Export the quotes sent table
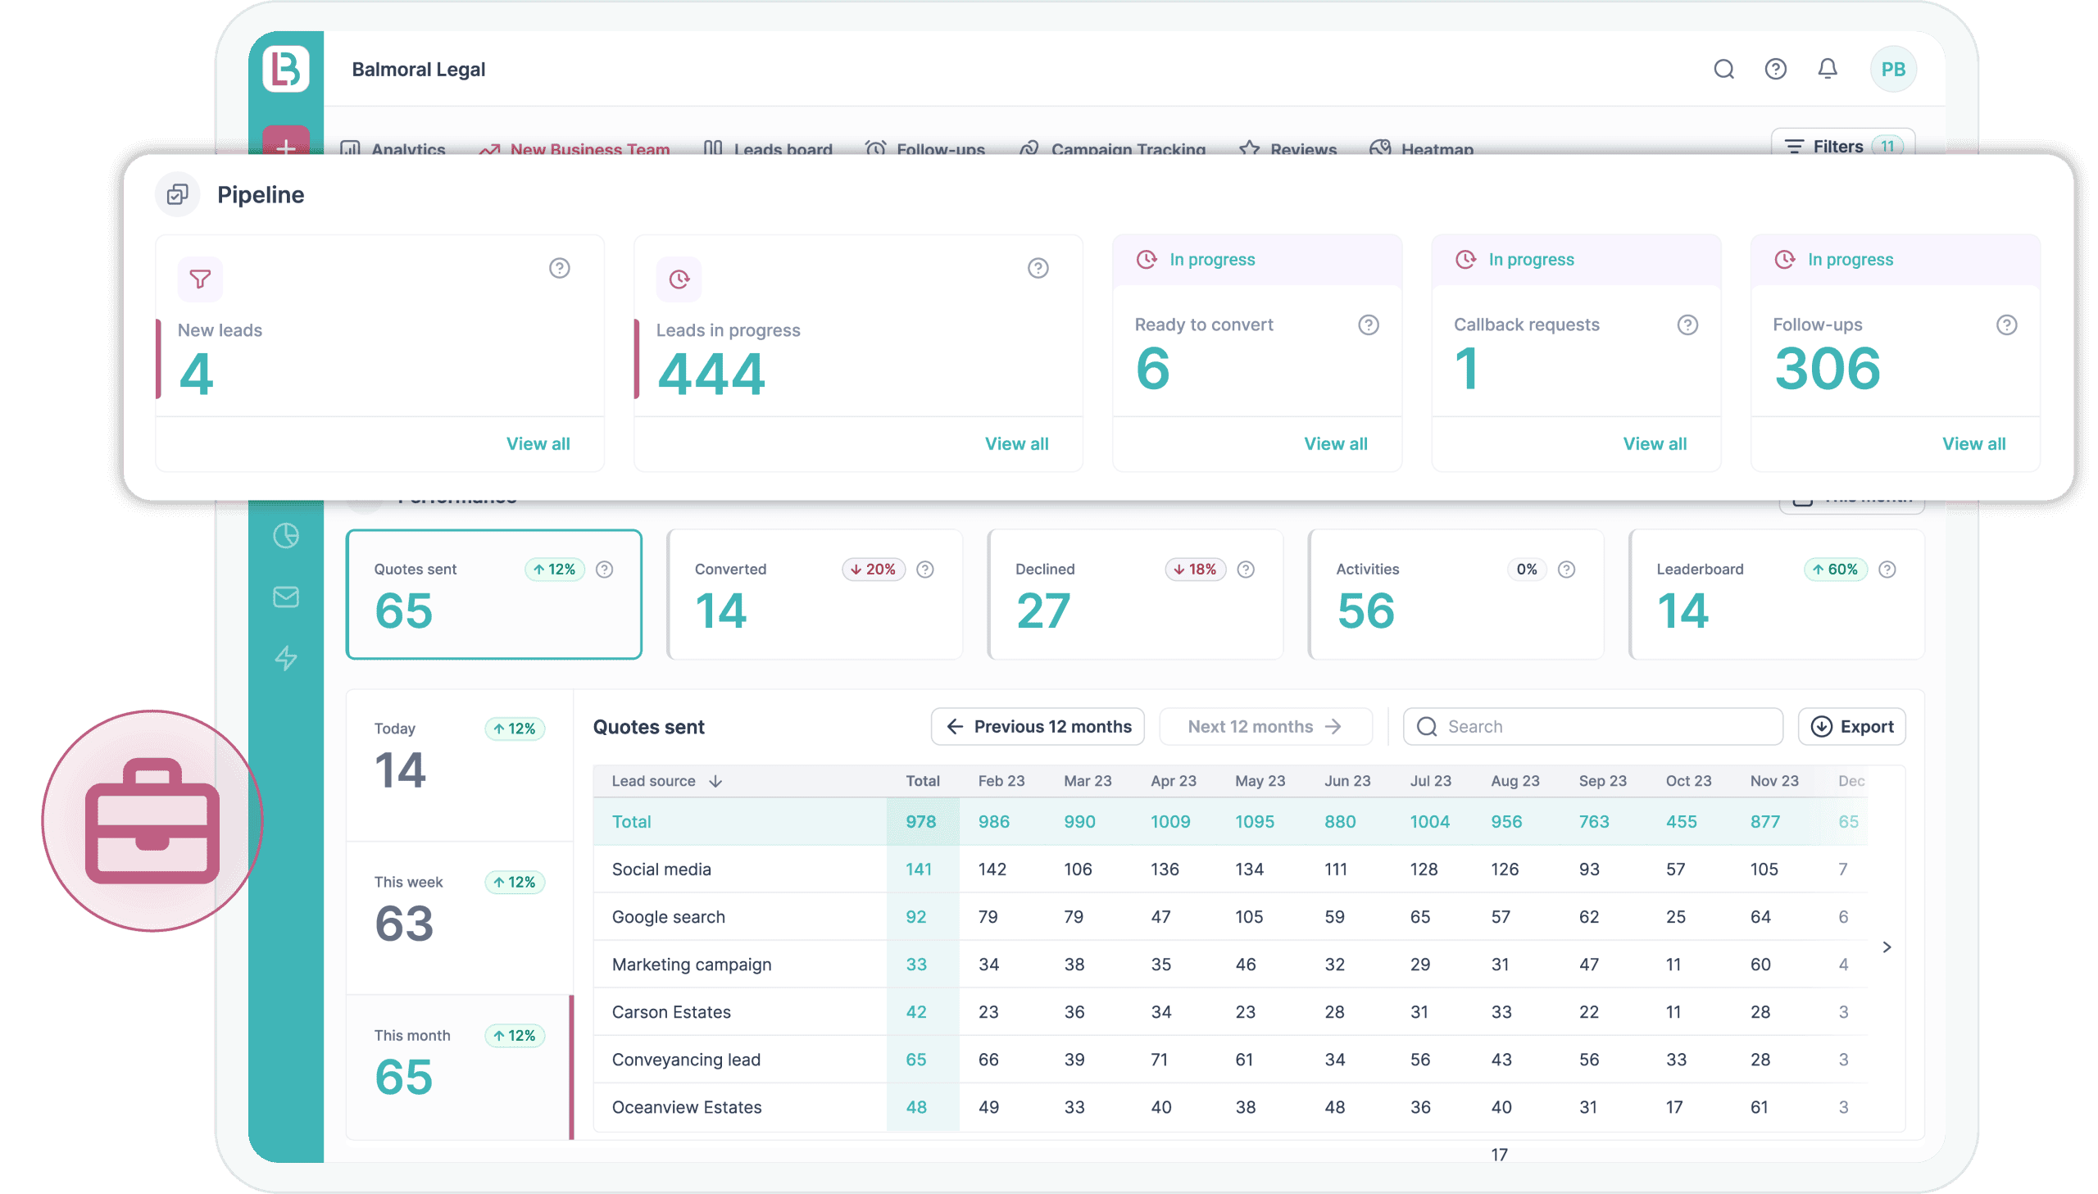 [1851, 727]
